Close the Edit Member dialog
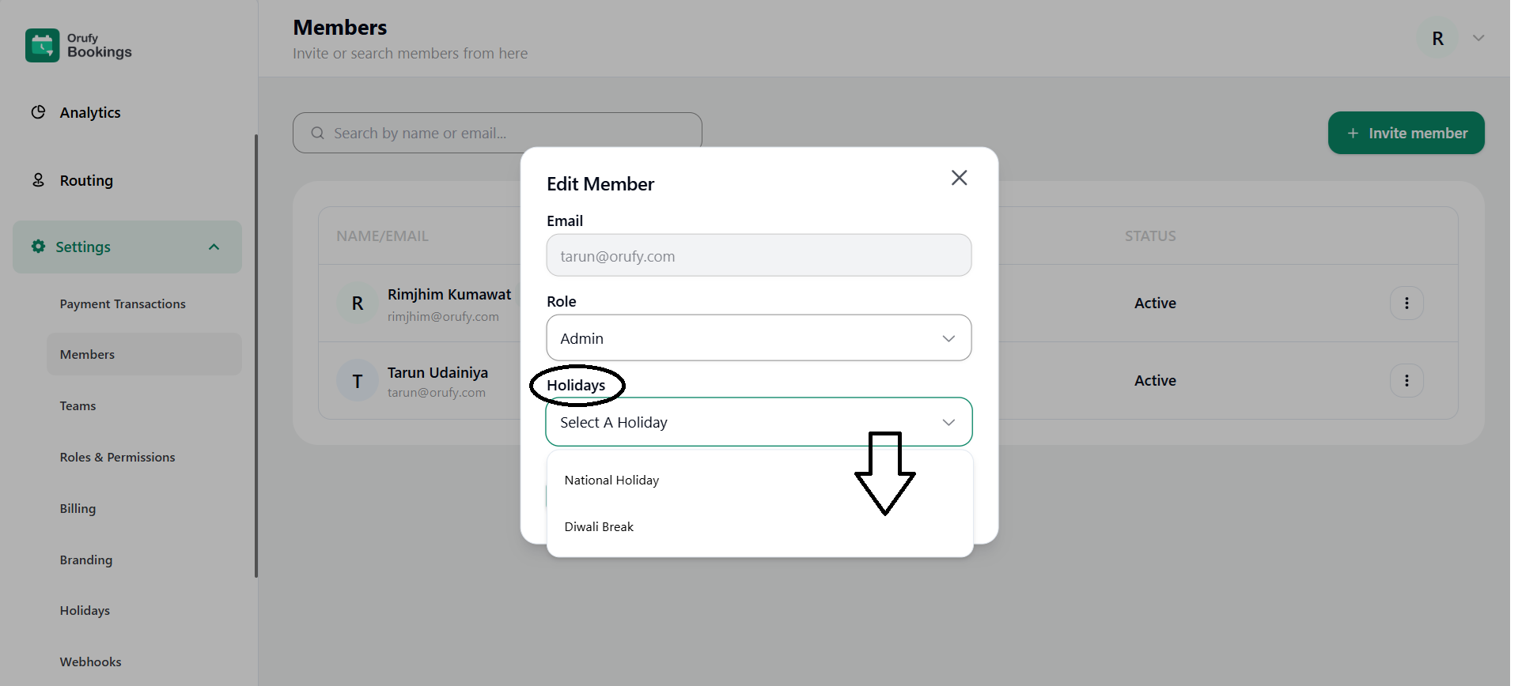The width and height of the screenshot is (1518, 686). point(959,178)
